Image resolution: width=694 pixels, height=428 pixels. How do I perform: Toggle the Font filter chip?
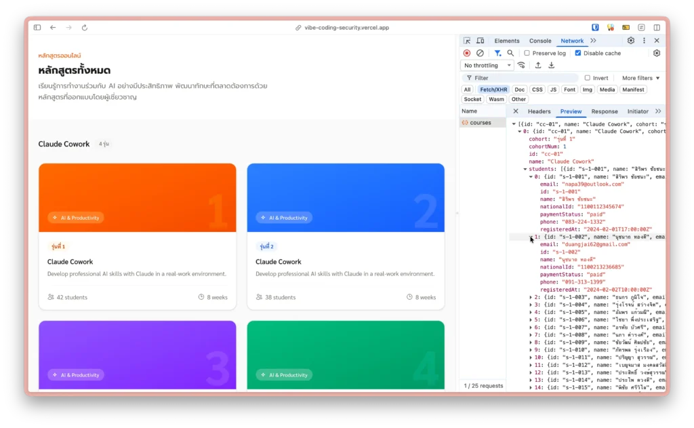(x=569, y=90)
